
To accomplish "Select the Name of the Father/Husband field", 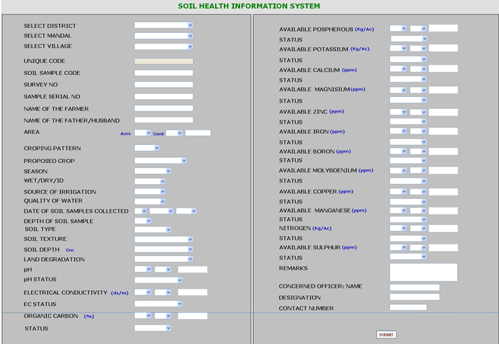I will (164, 120).
